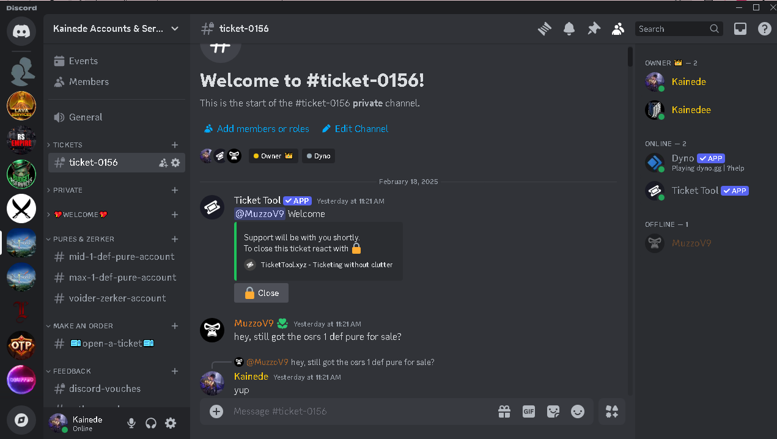
Task: Open the Threads icon in header
Action: coord(545,29)
